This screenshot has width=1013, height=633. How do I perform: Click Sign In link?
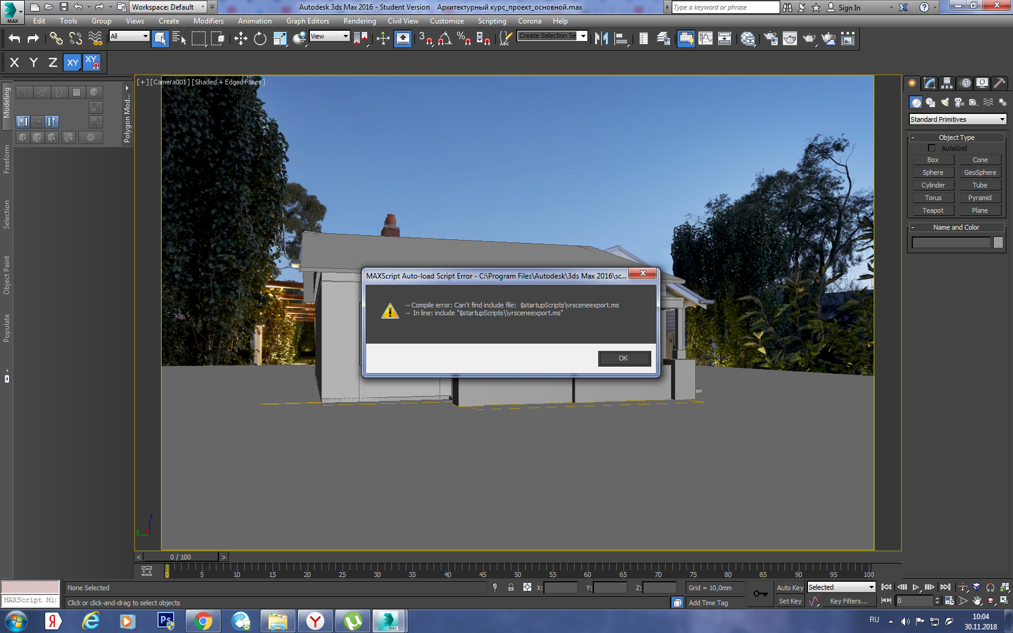point(849,8)
